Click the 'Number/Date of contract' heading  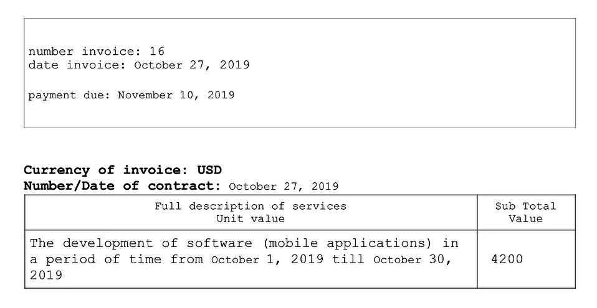122,186
